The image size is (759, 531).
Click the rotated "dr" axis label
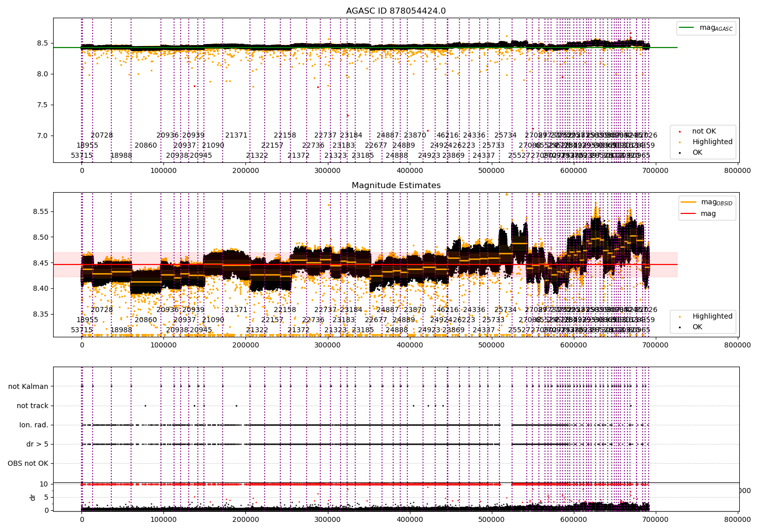(x=33, y=497)
